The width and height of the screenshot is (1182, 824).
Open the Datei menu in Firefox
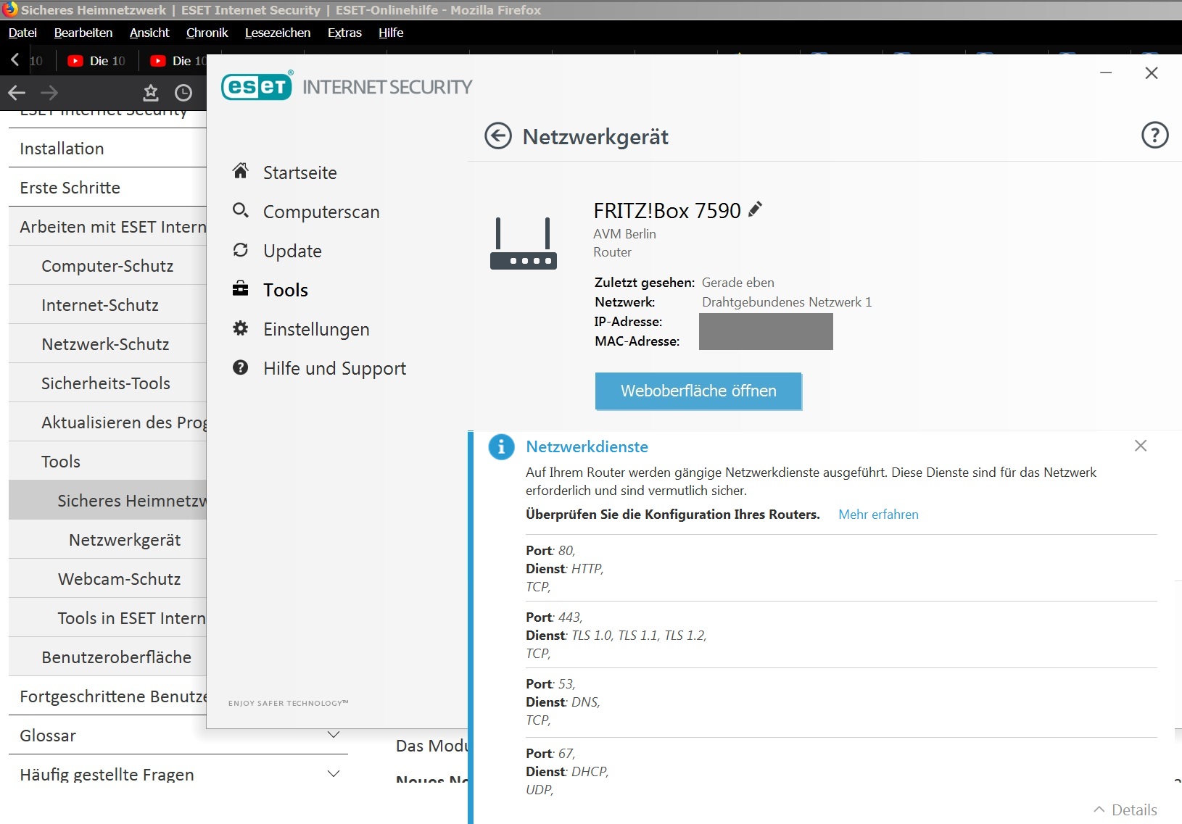22,33
